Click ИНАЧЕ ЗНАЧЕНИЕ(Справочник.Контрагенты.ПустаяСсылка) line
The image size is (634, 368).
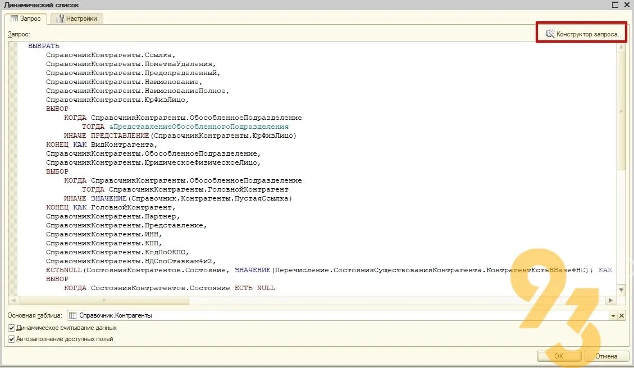[x=178, y=198]
